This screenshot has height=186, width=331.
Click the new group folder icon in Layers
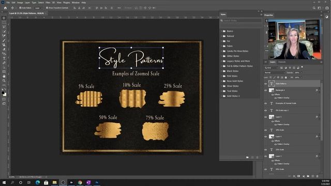click(x=308, y=176)
